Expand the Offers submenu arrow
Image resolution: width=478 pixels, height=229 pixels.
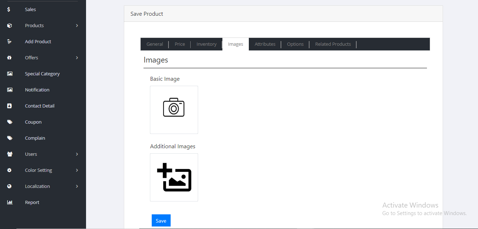77,58
